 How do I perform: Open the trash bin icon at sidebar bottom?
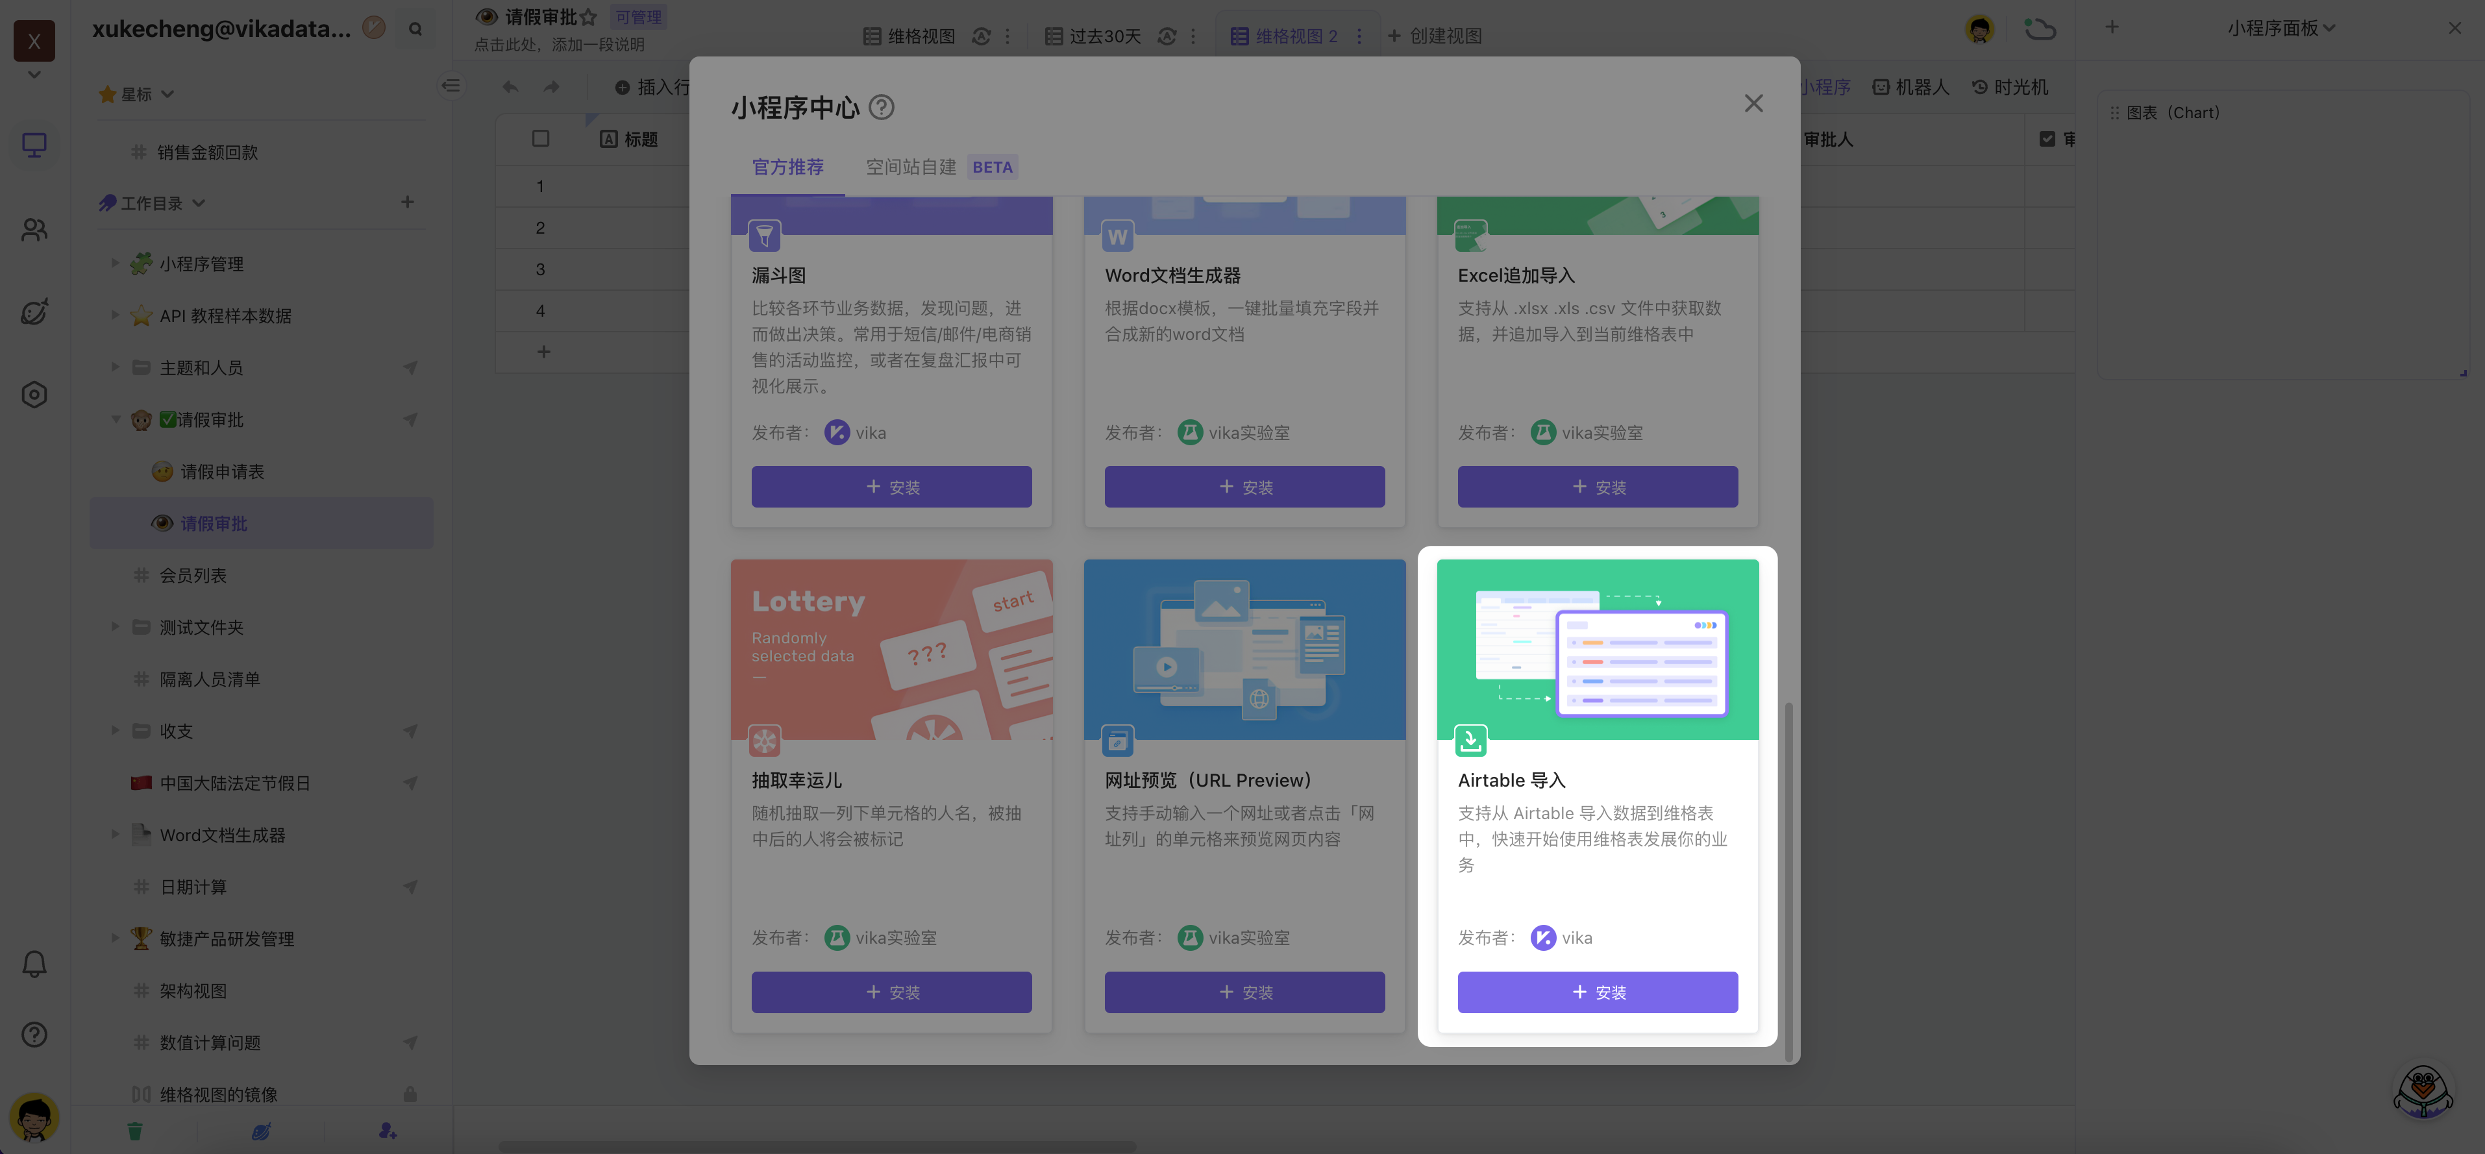135,1131
